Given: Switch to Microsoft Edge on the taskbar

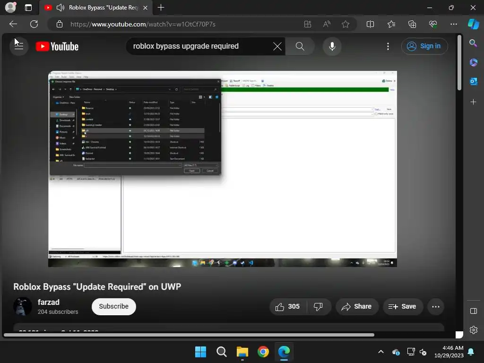Looking at the screenshot, I should coord(284,352).
